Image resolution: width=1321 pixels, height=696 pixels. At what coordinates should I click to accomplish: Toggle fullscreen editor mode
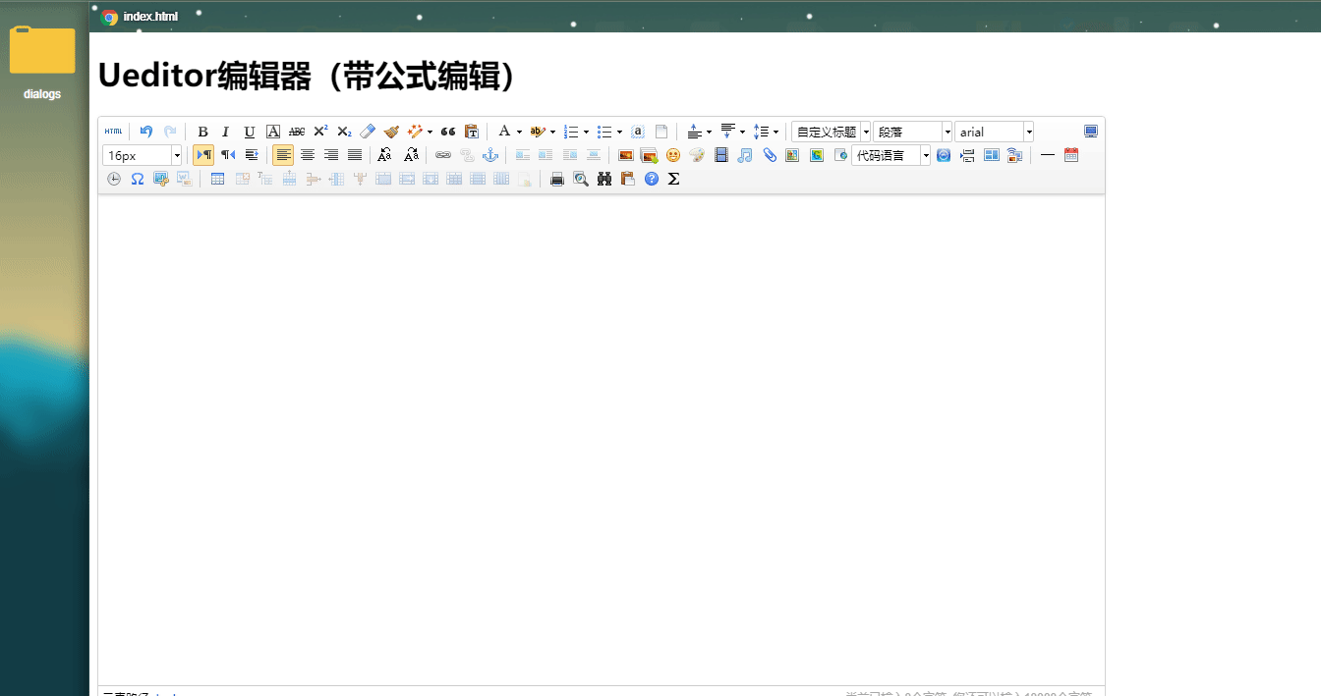click(x=1091, y=132)
